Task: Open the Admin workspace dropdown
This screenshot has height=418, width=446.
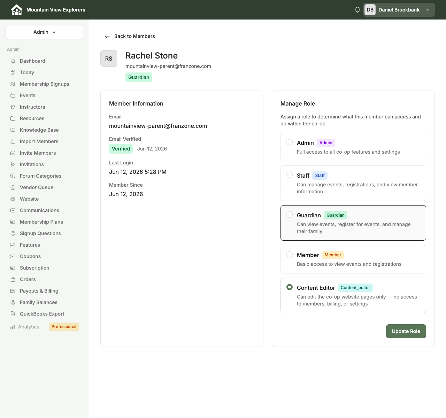Action: tap(44, 32)
